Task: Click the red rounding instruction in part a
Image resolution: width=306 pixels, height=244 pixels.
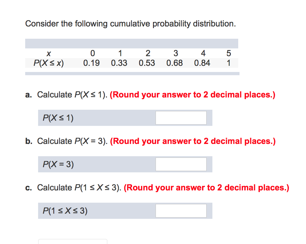Action: 192,95
